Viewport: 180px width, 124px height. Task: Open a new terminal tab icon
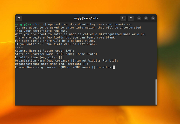(x=19, y=18)
